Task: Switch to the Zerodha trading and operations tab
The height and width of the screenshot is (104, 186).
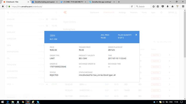Action: [x=45, y=2]
